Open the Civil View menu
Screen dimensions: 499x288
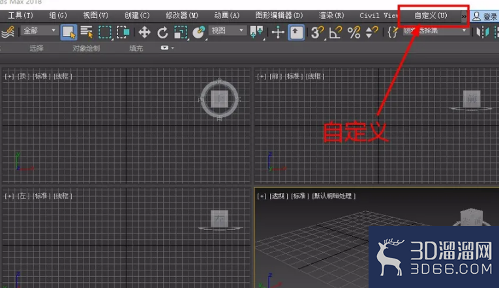click(378, 16)
